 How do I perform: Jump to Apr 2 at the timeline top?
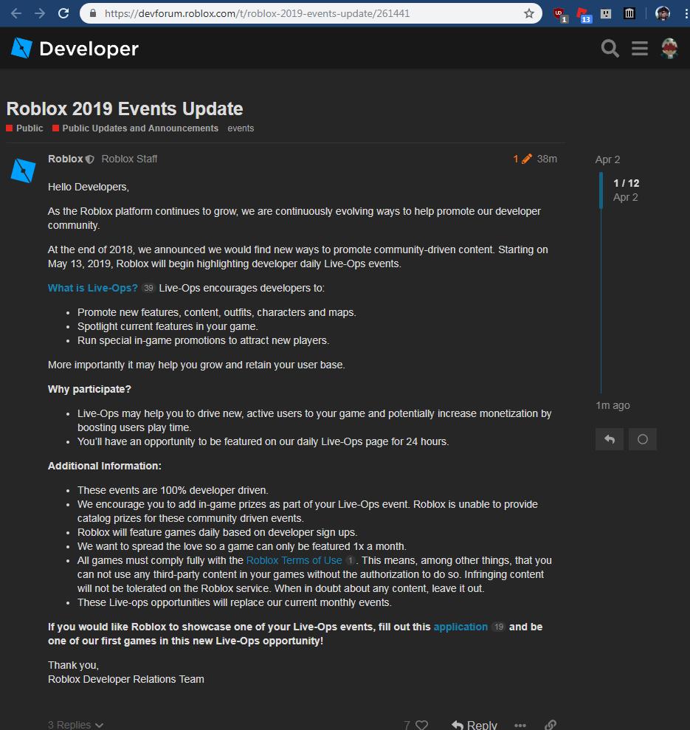(607, 159)
